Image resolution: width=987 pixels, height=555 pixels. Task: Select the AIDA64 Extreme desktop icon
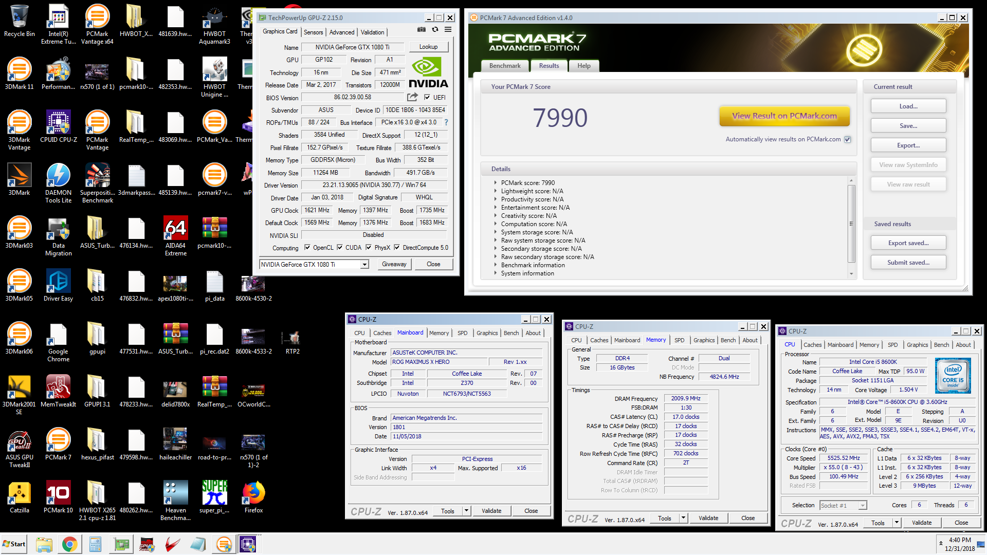tap(176, 236)
